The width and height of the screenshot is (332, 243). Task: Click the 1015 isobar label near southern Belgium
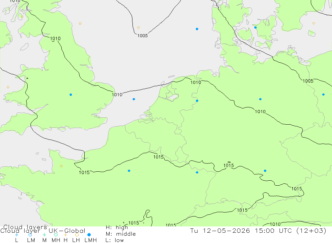tap(158, 157)
